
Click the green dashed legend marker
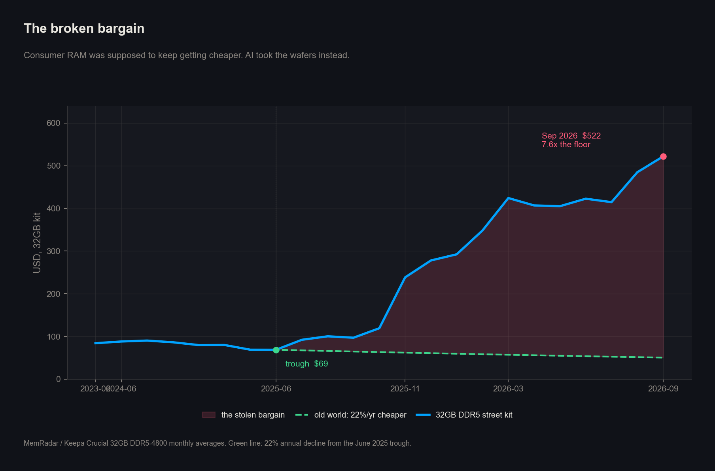click(x=302, y=415)
